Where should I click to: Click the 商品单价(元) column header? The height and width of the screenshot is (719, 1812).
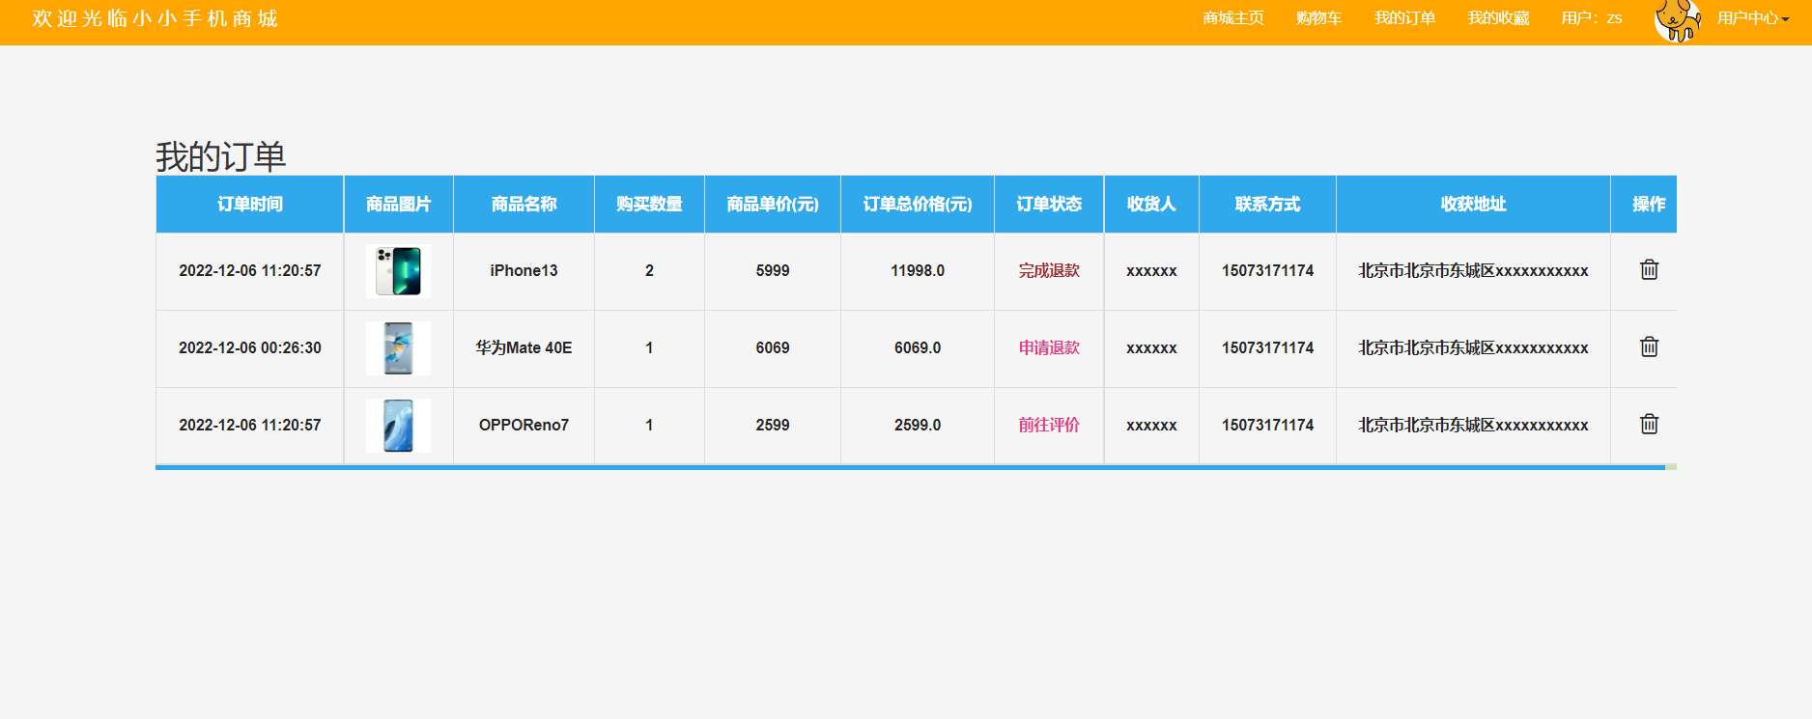[773, 204]
